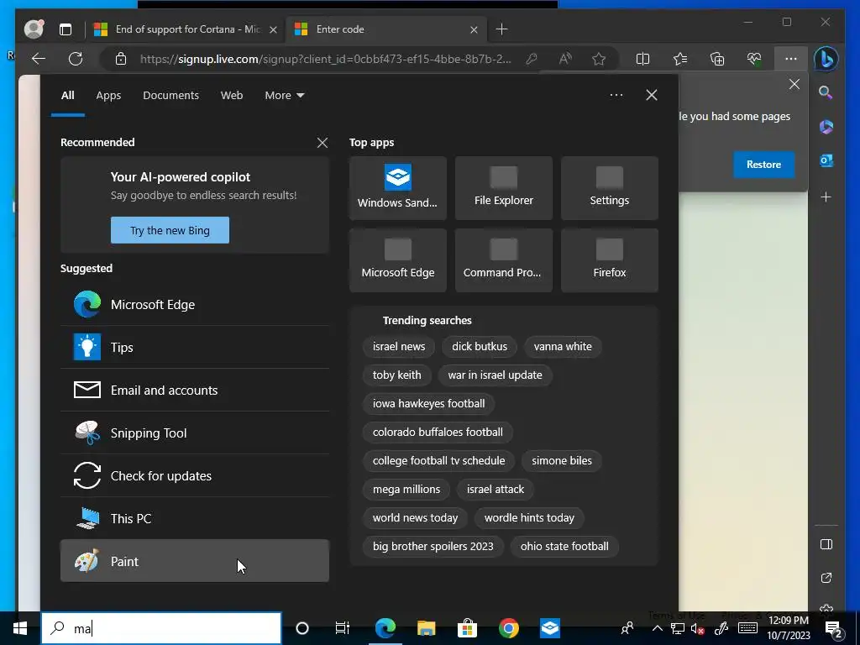The width and height of the screenshot is (860, 645).
Task: Open Outlook icon in Edge sidebar
Action: [x=826, y=160]
